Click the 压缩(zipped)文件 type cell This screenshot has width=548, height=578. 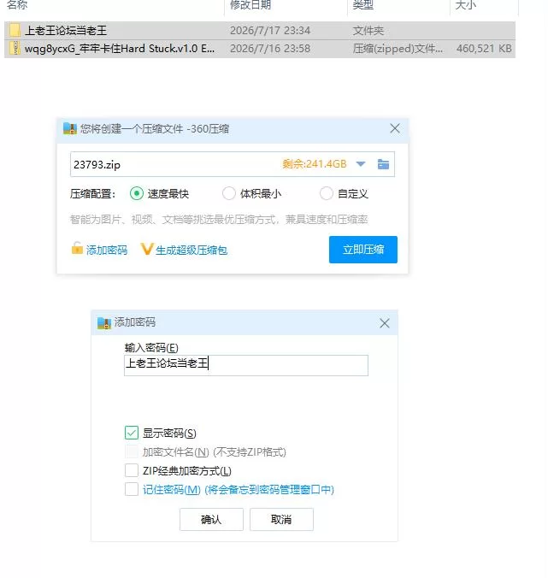click(x=398, y=49)
